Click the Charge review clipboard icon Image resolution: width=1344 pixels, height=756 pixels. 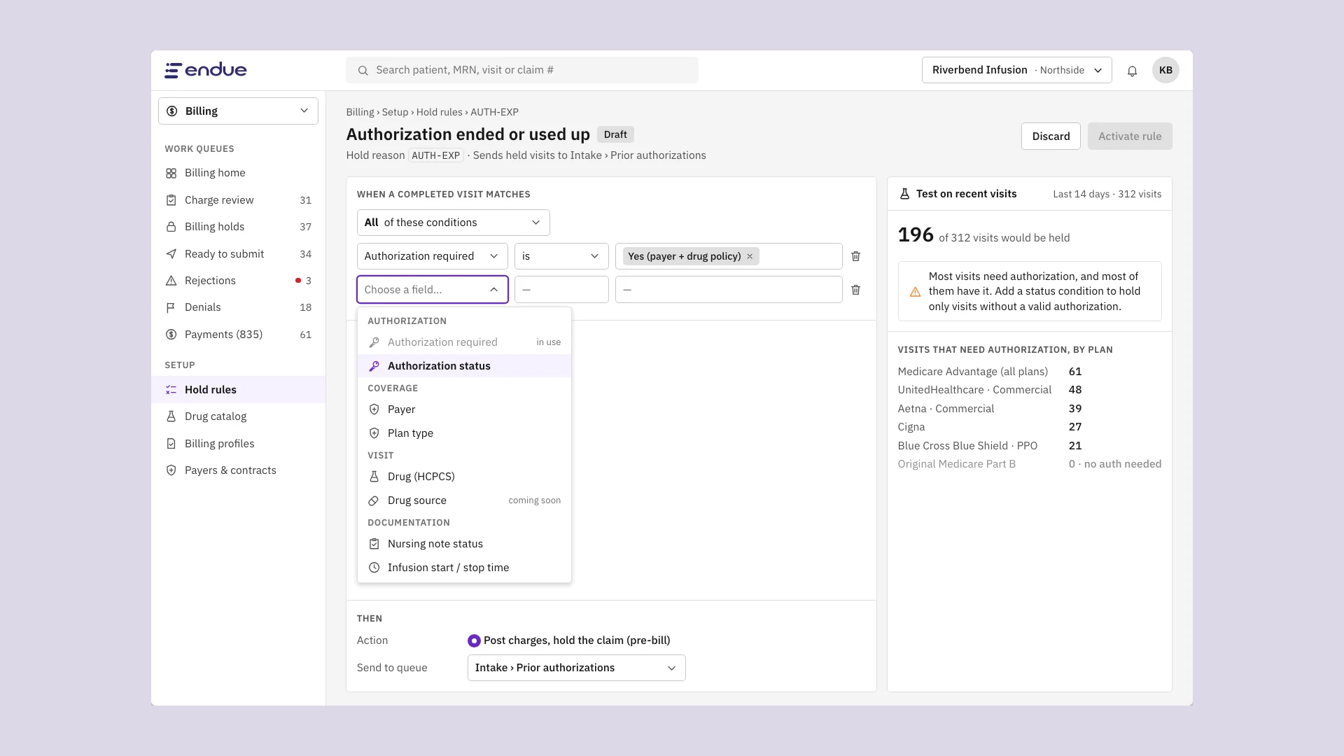click(171, 200)
